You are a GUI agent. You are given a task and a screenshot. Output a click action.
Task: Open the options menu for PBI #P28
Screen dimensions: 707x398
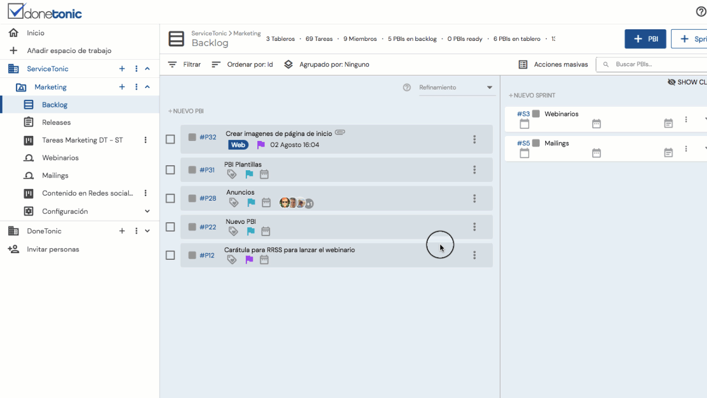click(x=474, y=198)
